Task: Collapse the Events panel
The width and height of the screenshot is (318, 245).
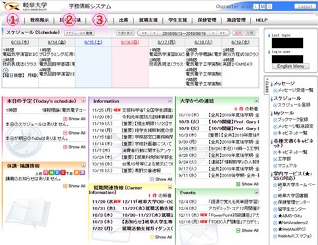Action: pyautogui.click(x=256, y=192)
